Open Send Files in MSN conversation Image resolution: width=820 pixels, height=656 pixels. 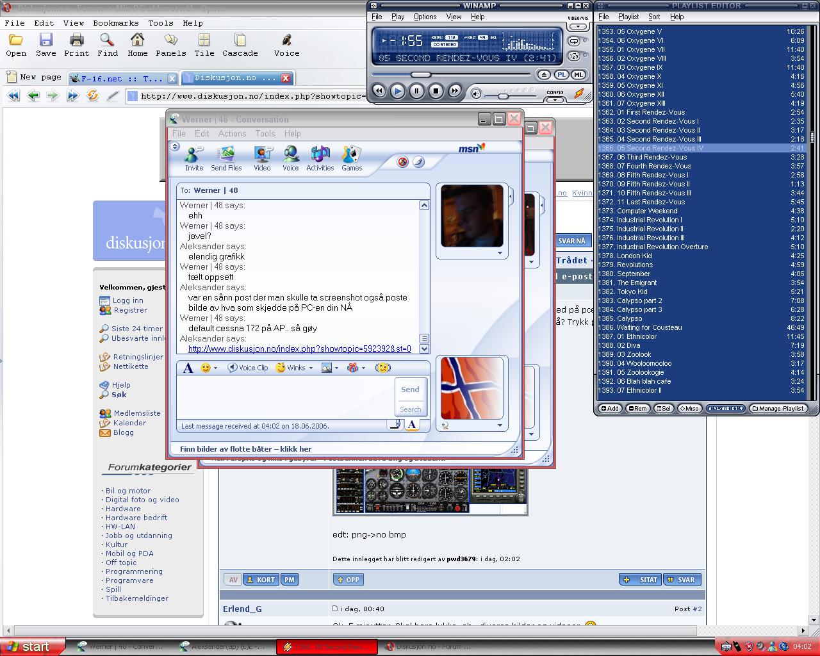pyautogui.click(x=226, y=158)
